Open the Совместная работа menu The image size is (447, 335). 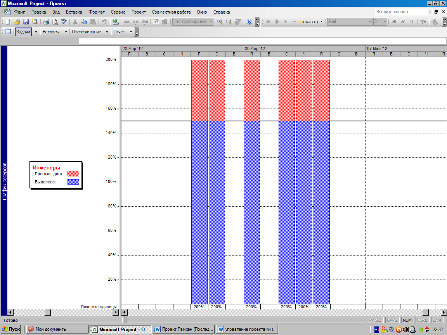click(x=171, y=12)
